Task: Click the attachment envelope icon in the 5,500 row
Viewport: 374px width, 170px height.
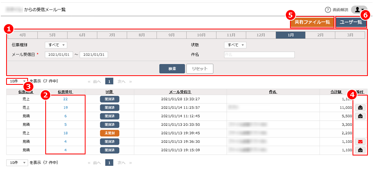Action: click(361, 116)
